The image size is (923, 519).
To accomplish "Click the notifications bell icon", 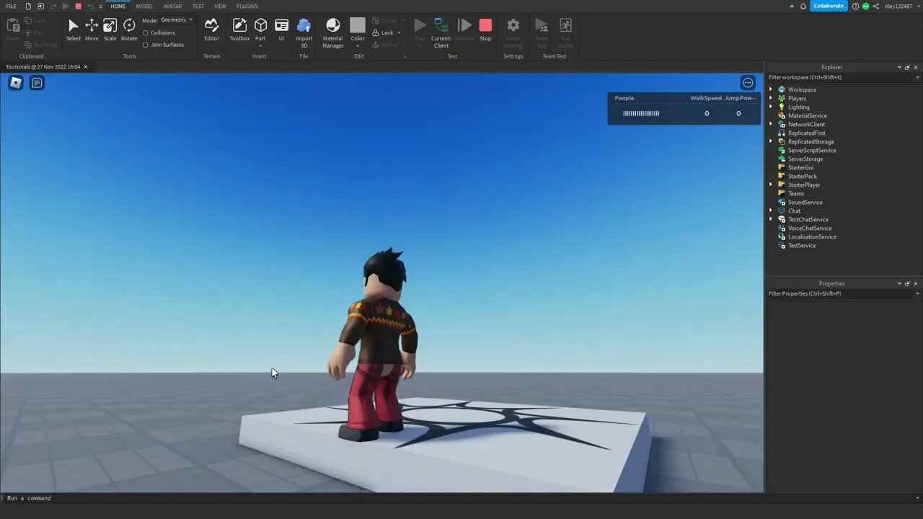I will pos(803,6).
